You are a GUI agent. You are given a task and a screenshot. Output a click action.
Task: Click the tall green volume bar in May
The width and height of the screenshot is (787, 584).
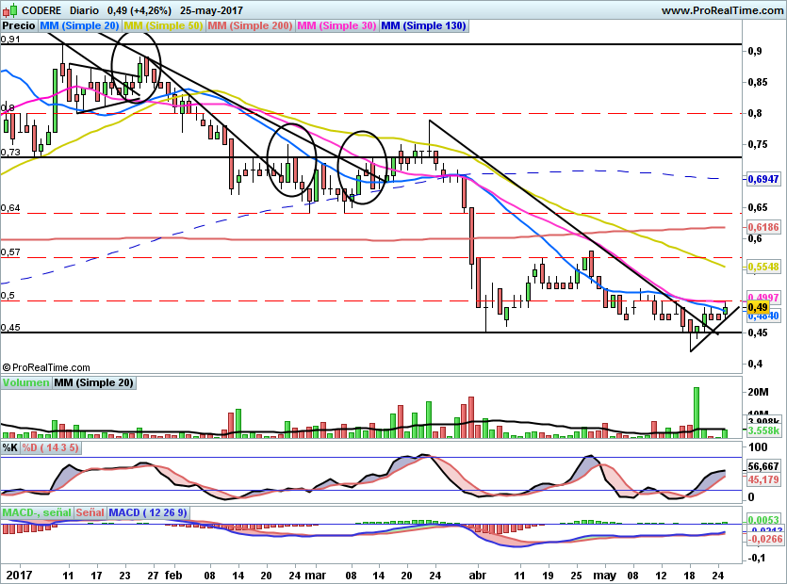click(697, 412)
